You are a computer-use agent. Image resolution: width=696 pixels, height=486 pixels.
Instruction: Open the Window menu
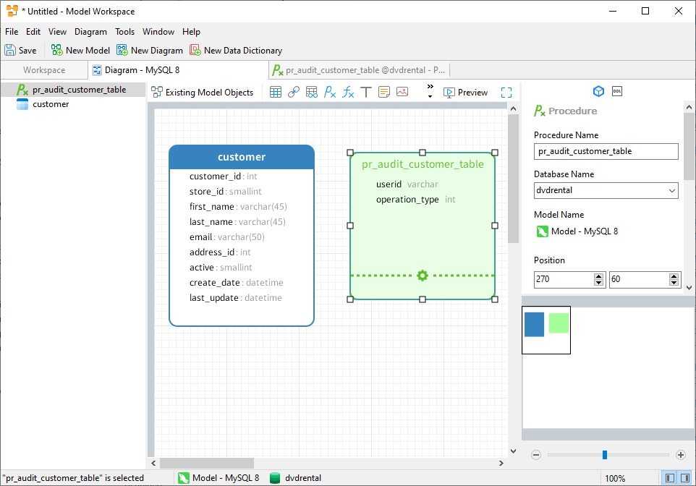coord(158,32)
